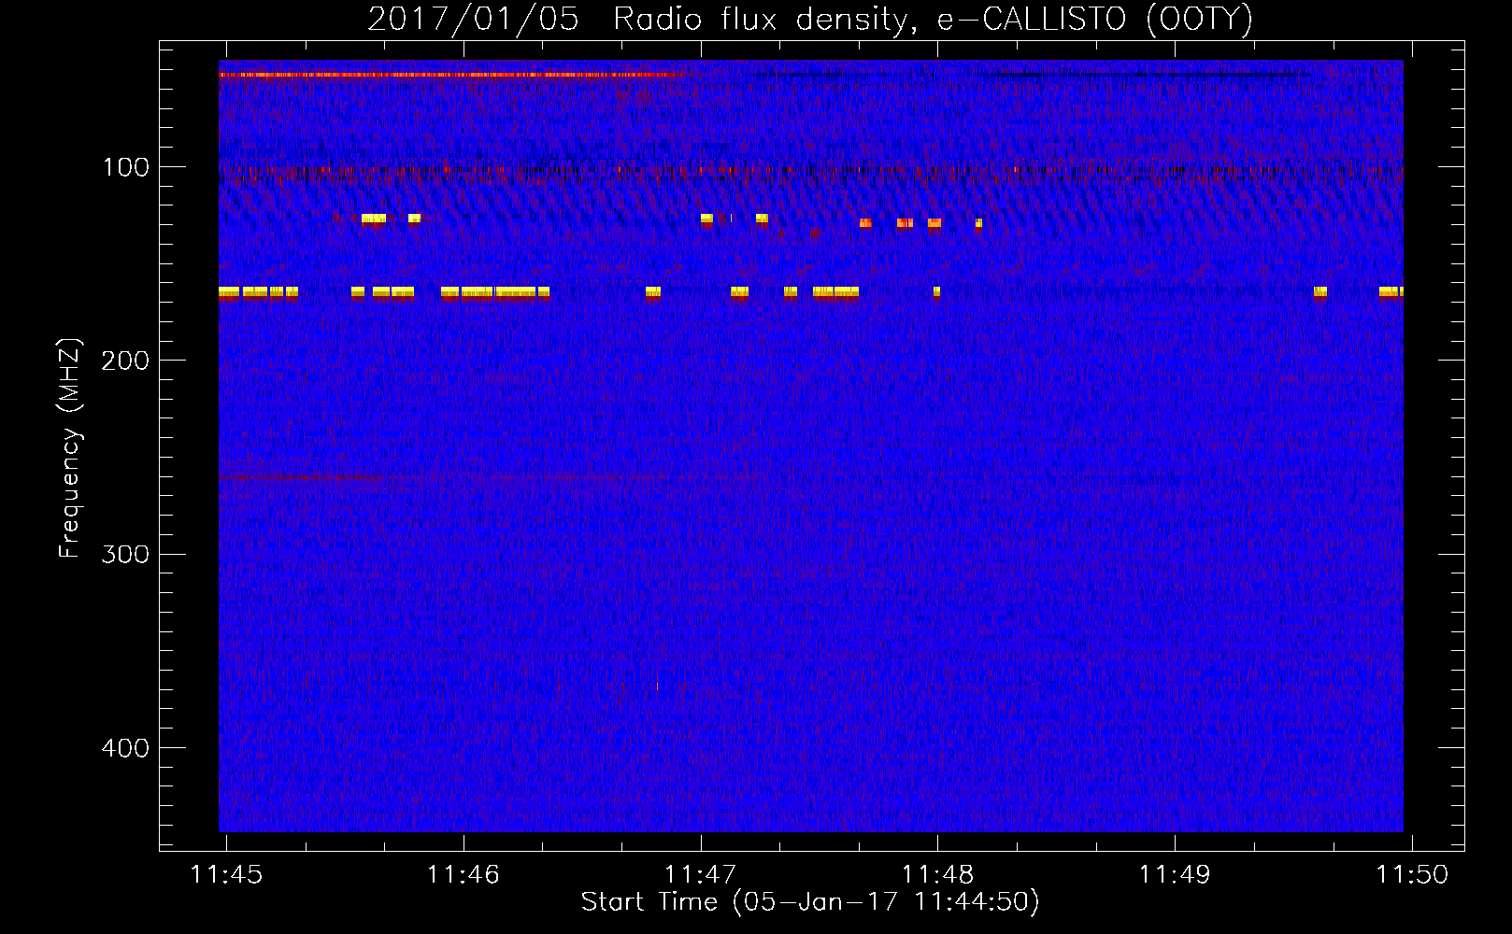Click the 11:46 time tick label
This screenshot has width=1512, height=934.
[x=464, y=874]
